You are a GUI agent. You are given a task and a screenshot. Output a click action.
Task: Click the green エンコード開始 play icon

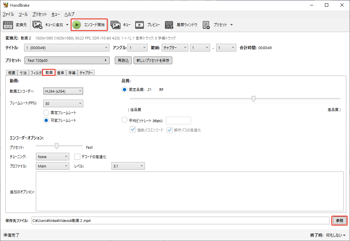point(77,25)
